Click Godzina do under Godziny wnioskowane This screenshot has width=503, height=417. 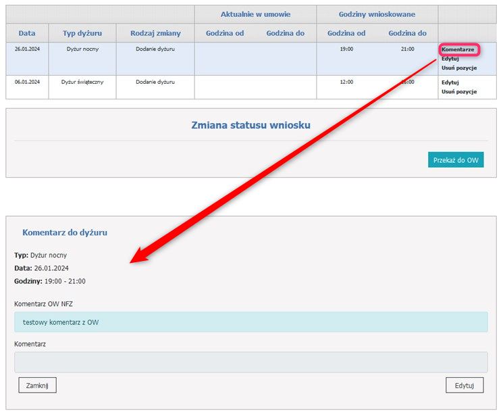click(x=407, y=33)
